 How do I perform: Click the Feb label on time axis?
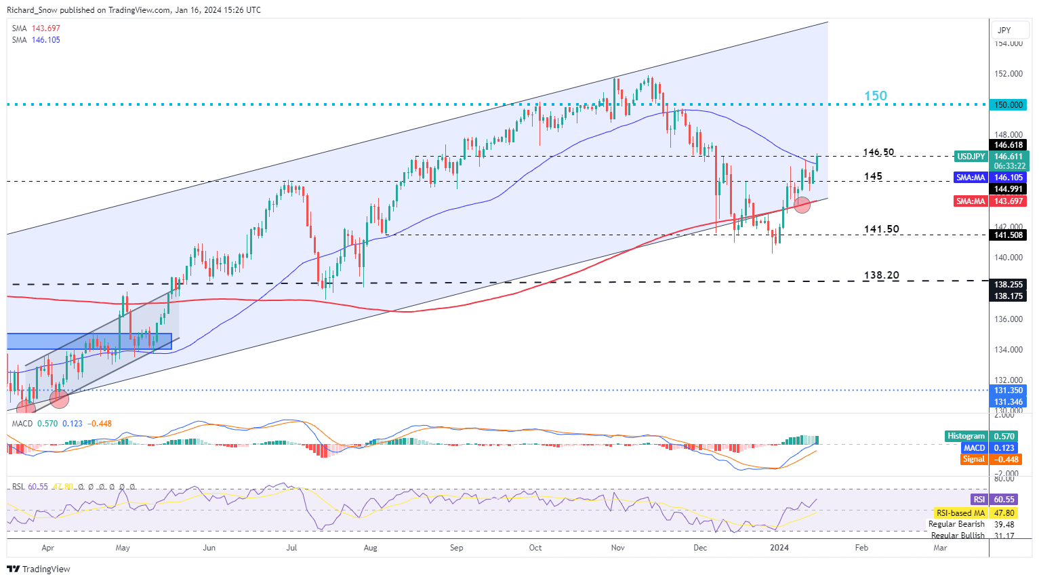tap(861, 547)
